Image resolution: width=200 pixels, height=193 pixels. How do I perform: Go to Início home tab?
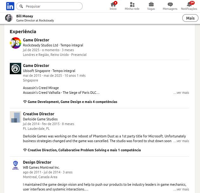tap(113, 6)
